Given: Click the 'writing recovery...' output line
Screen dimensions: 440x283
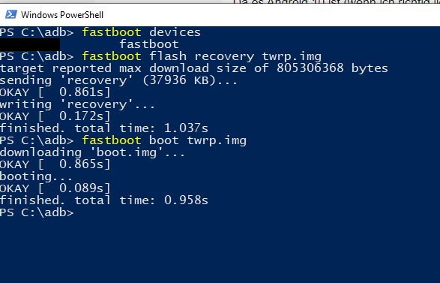Looking at the screenshot, I should pyautogui.click(x=77, y=104).
